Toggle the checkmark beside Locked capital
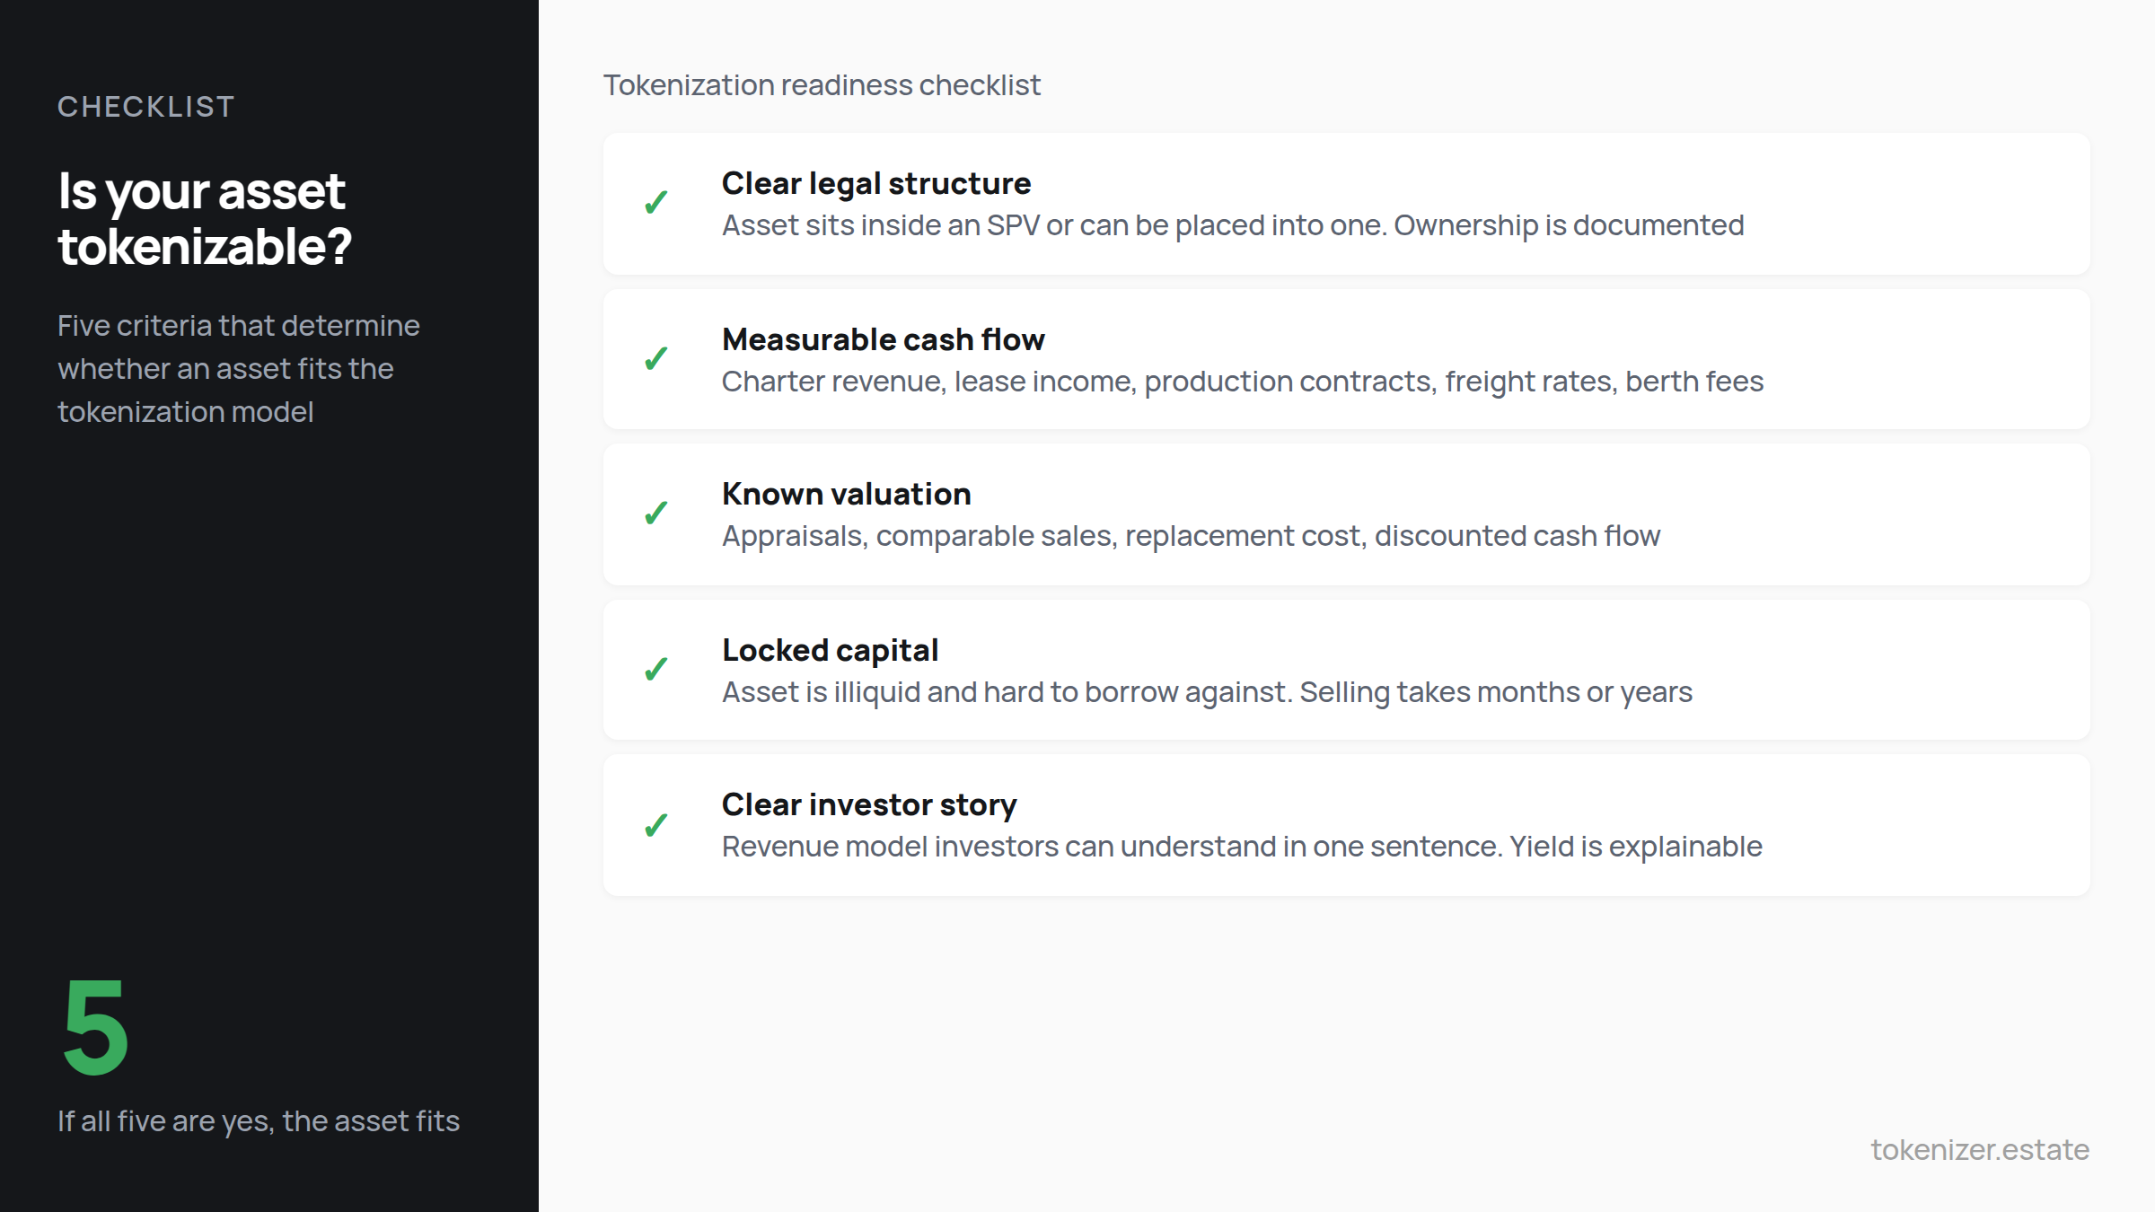 point(655,669)
